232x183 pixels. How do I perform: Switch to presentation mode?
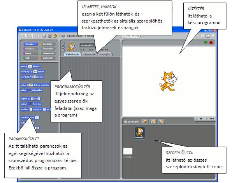[213, 36]
